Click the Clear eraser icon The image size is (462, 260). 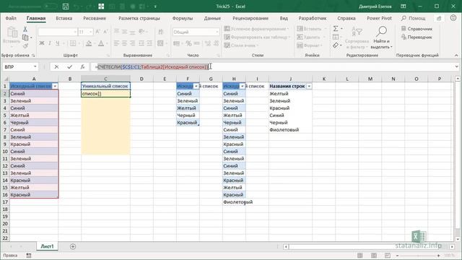click(x=336, y=45)
